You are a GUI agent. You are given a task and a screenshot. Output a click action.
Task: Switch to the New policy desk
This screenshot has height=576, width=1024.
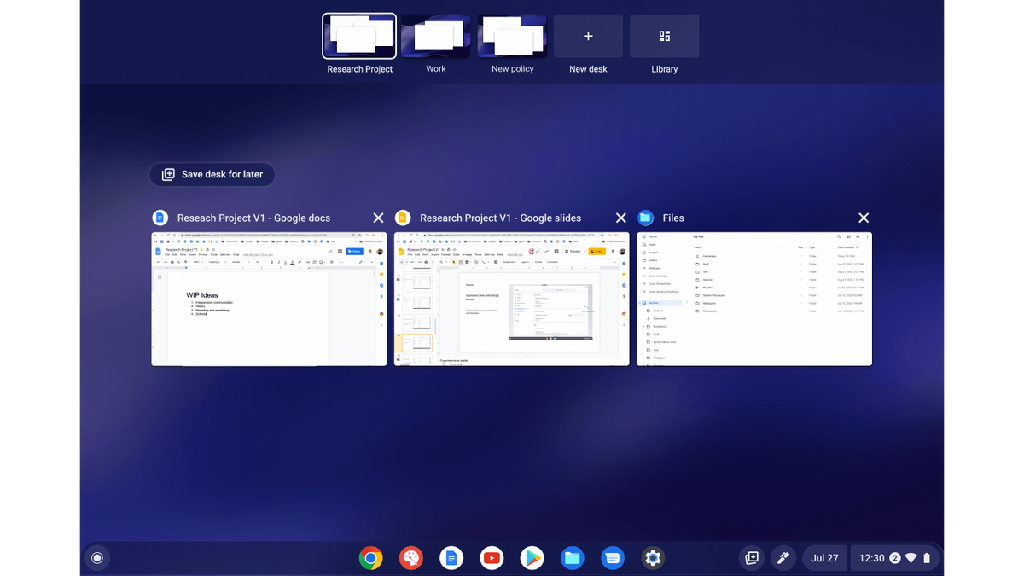tap(512, 36)
